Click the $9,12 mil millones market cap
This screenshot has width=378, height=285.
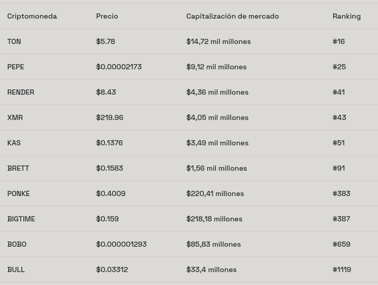tap(216, 67)
